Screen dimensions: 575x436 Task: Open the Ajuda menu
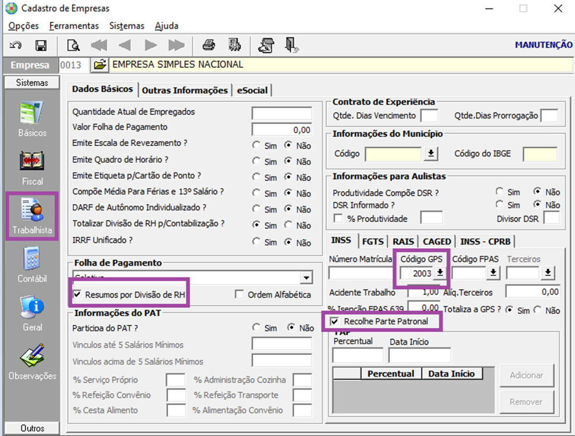coord(166,26)
